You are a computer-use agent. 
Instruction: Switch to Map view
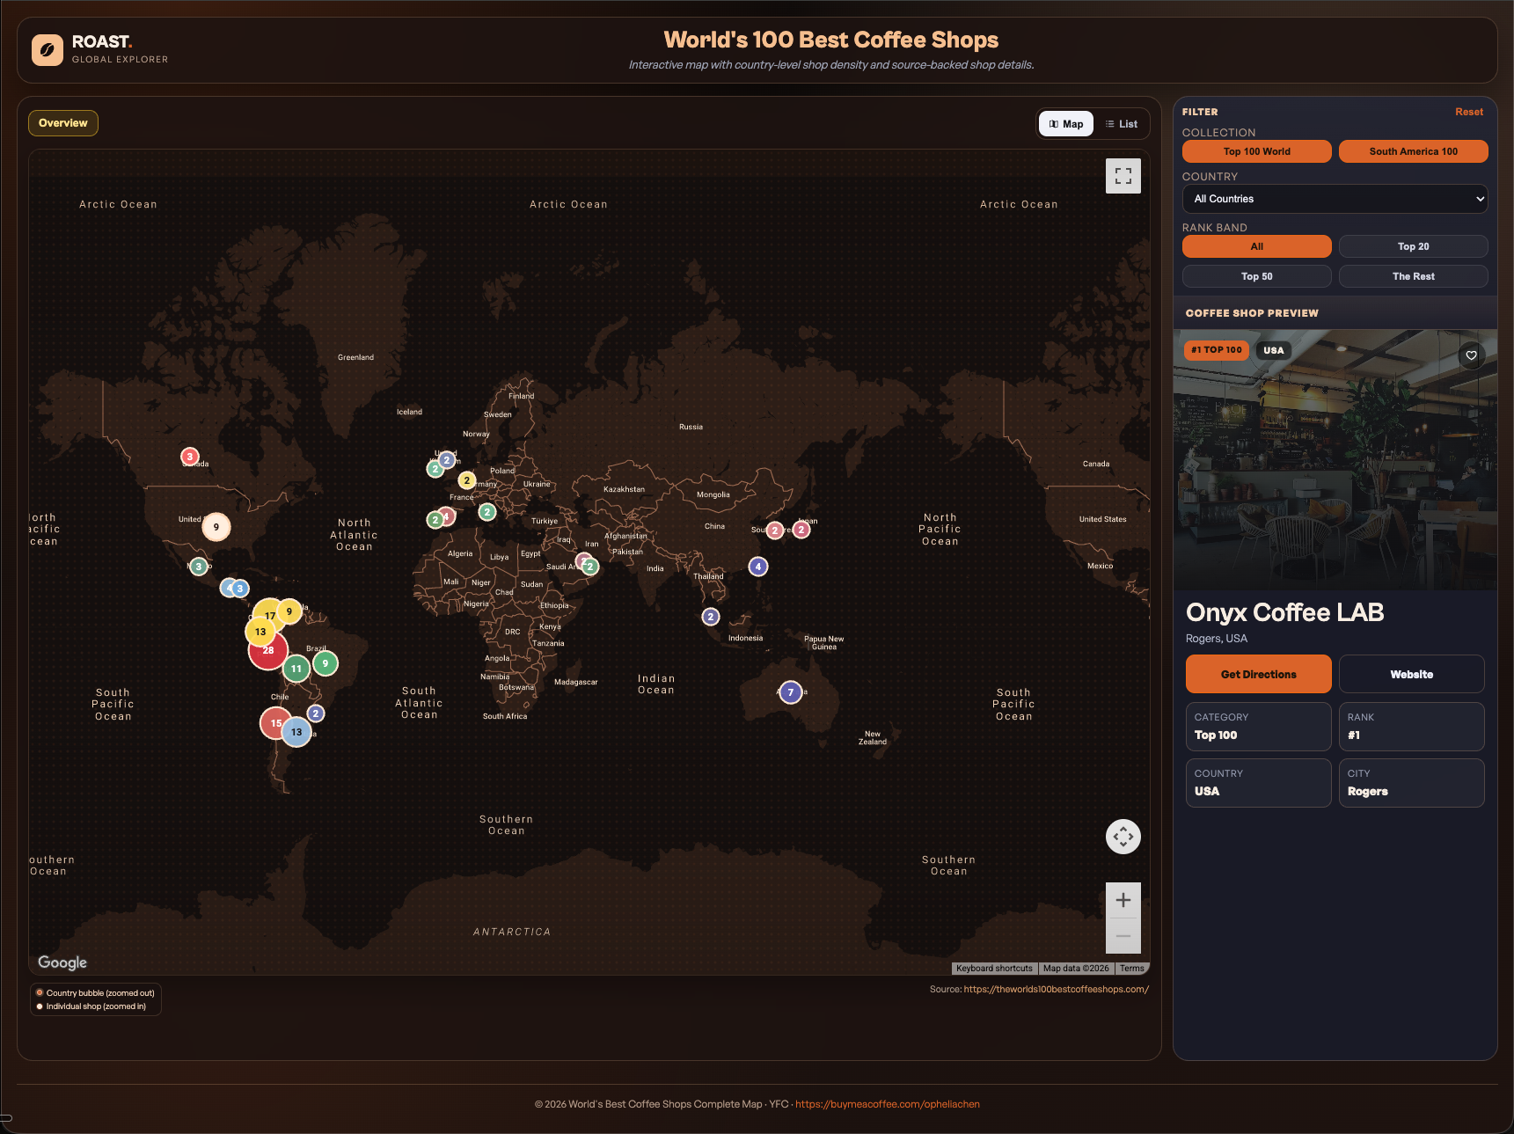pos(1066,124)
